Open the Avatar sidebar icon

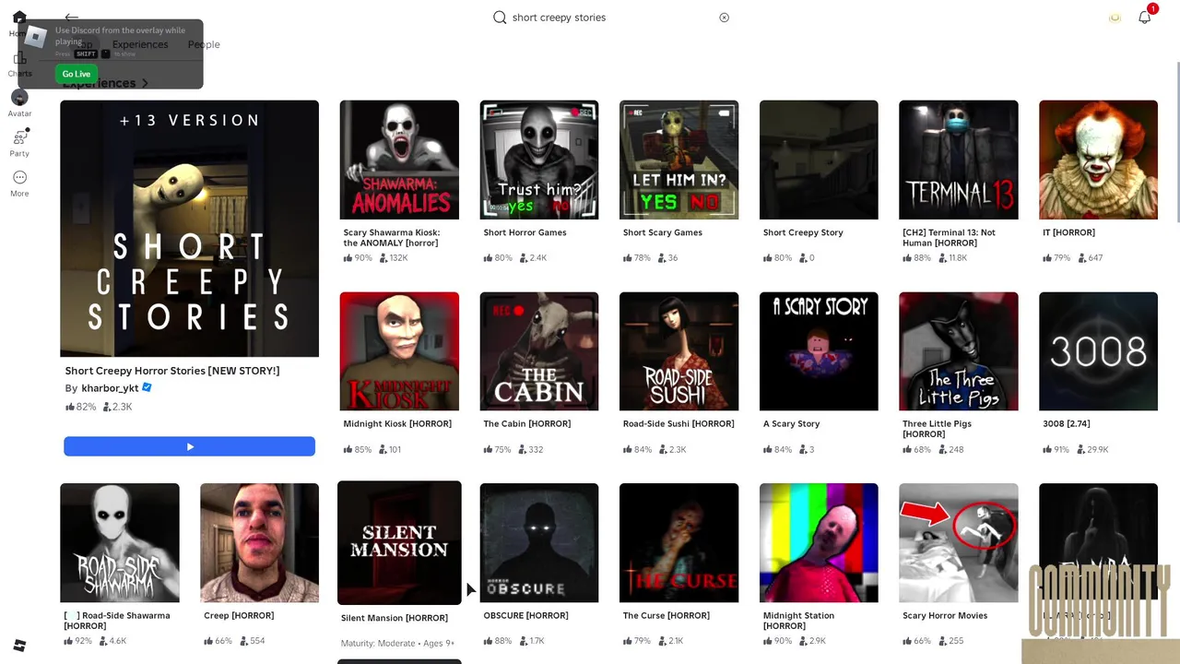19,97
